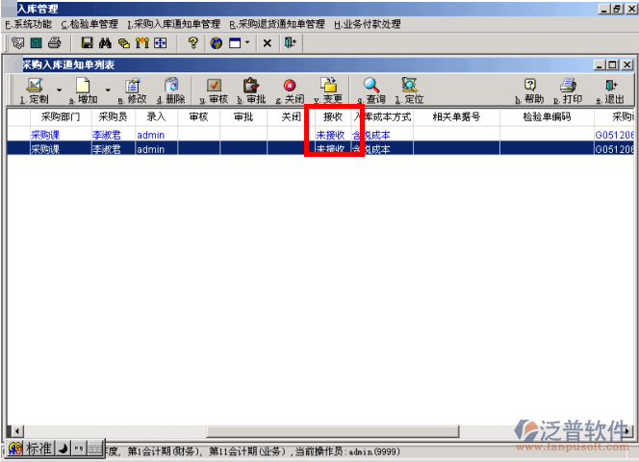Open the C.检验单管理 menu
The image size is (639, 462).
coord(89,24)
